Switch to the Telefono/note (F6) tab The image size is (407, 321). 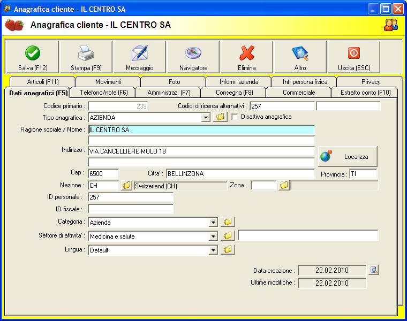pyautogui.click(x=104, y=93)
